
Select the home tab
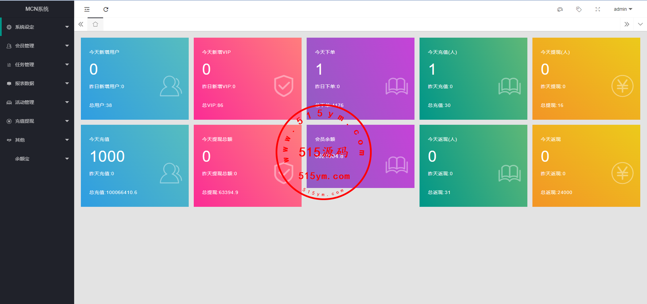point(95,24)
